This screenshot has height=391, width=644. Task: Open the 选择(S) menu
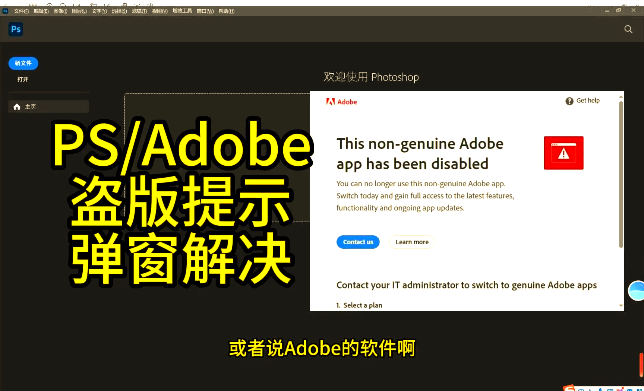[x=119, y=11]
